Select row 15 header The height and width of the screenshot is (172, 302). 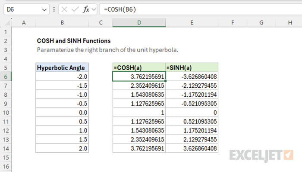coord(6,158)
